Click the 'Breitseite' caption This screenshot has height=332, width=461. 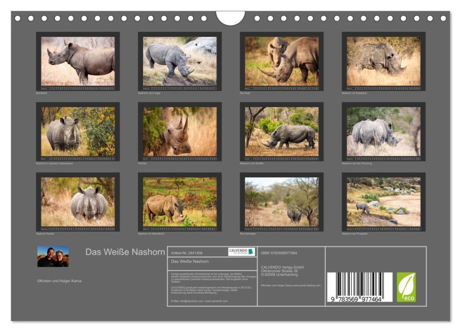coord(42,93)
